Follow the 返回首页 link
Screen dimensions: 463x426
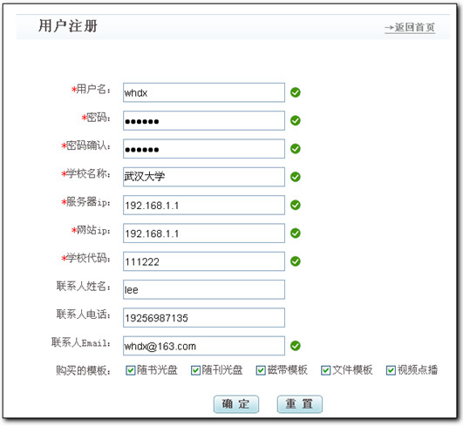(410, 27)
